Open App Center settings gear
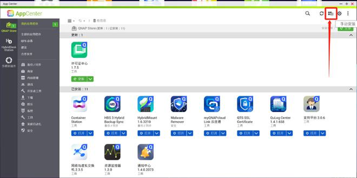Viewport: 357px width, 178px height. click(x=339, y=13)
